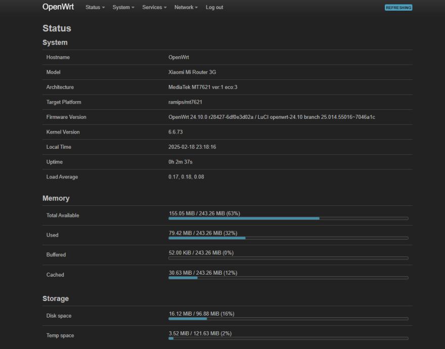Open the Services dropdown menu
The height and width of the screenshot is (349, 445).
[x=154, y=8]
